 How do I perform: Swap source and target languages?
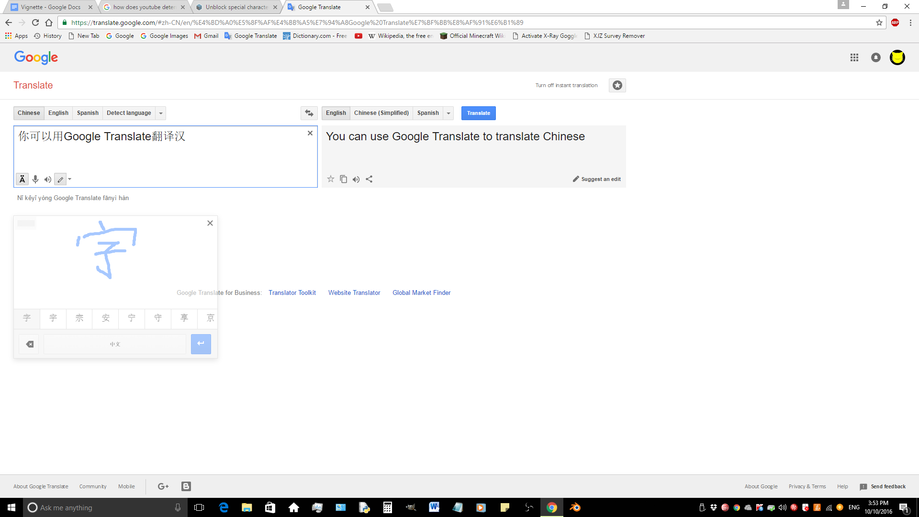click(309, 113)
